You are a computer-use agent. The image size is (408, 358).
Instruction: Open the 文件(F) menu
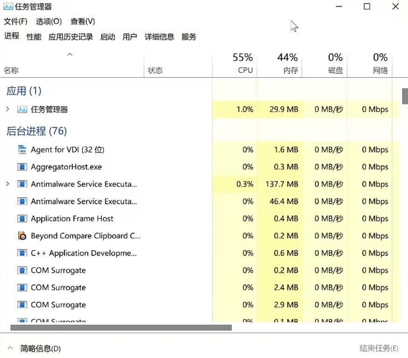coord(15,21)
